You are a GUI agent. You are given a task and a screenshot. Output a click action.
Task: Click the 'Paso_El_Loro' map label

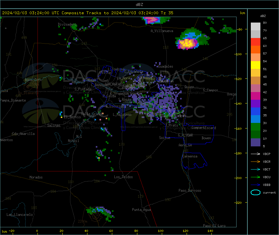pyautogui.click(x=214, y=226)
